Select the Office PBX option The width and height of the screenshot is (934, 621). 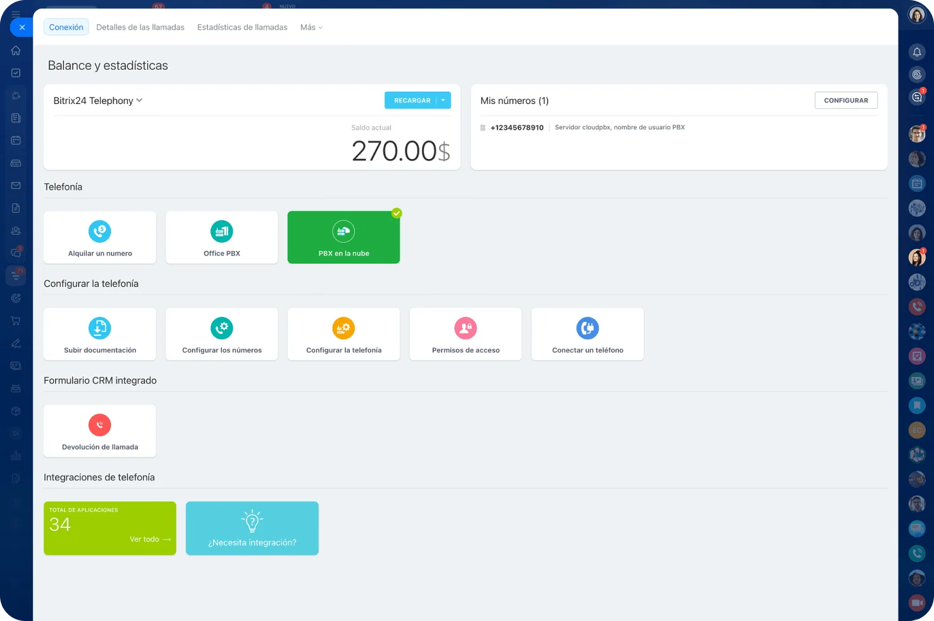click(x=221, y=238)
